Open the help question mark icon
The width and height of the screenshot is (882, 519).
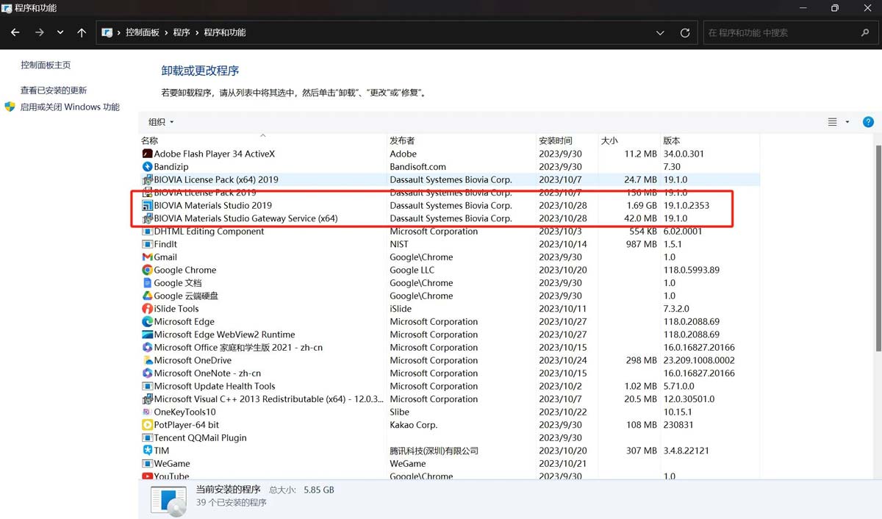pos(868,122)
